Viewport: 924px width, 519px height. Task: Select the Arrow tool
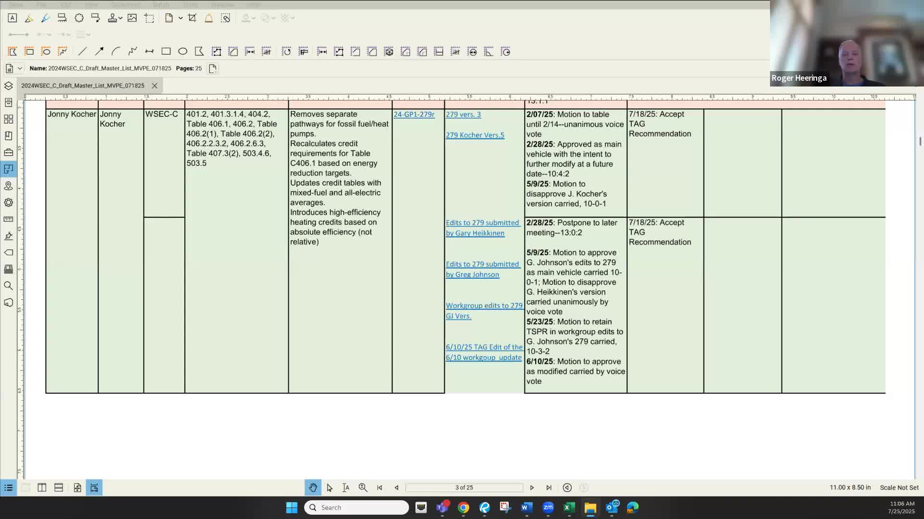(x=99, y=51)
